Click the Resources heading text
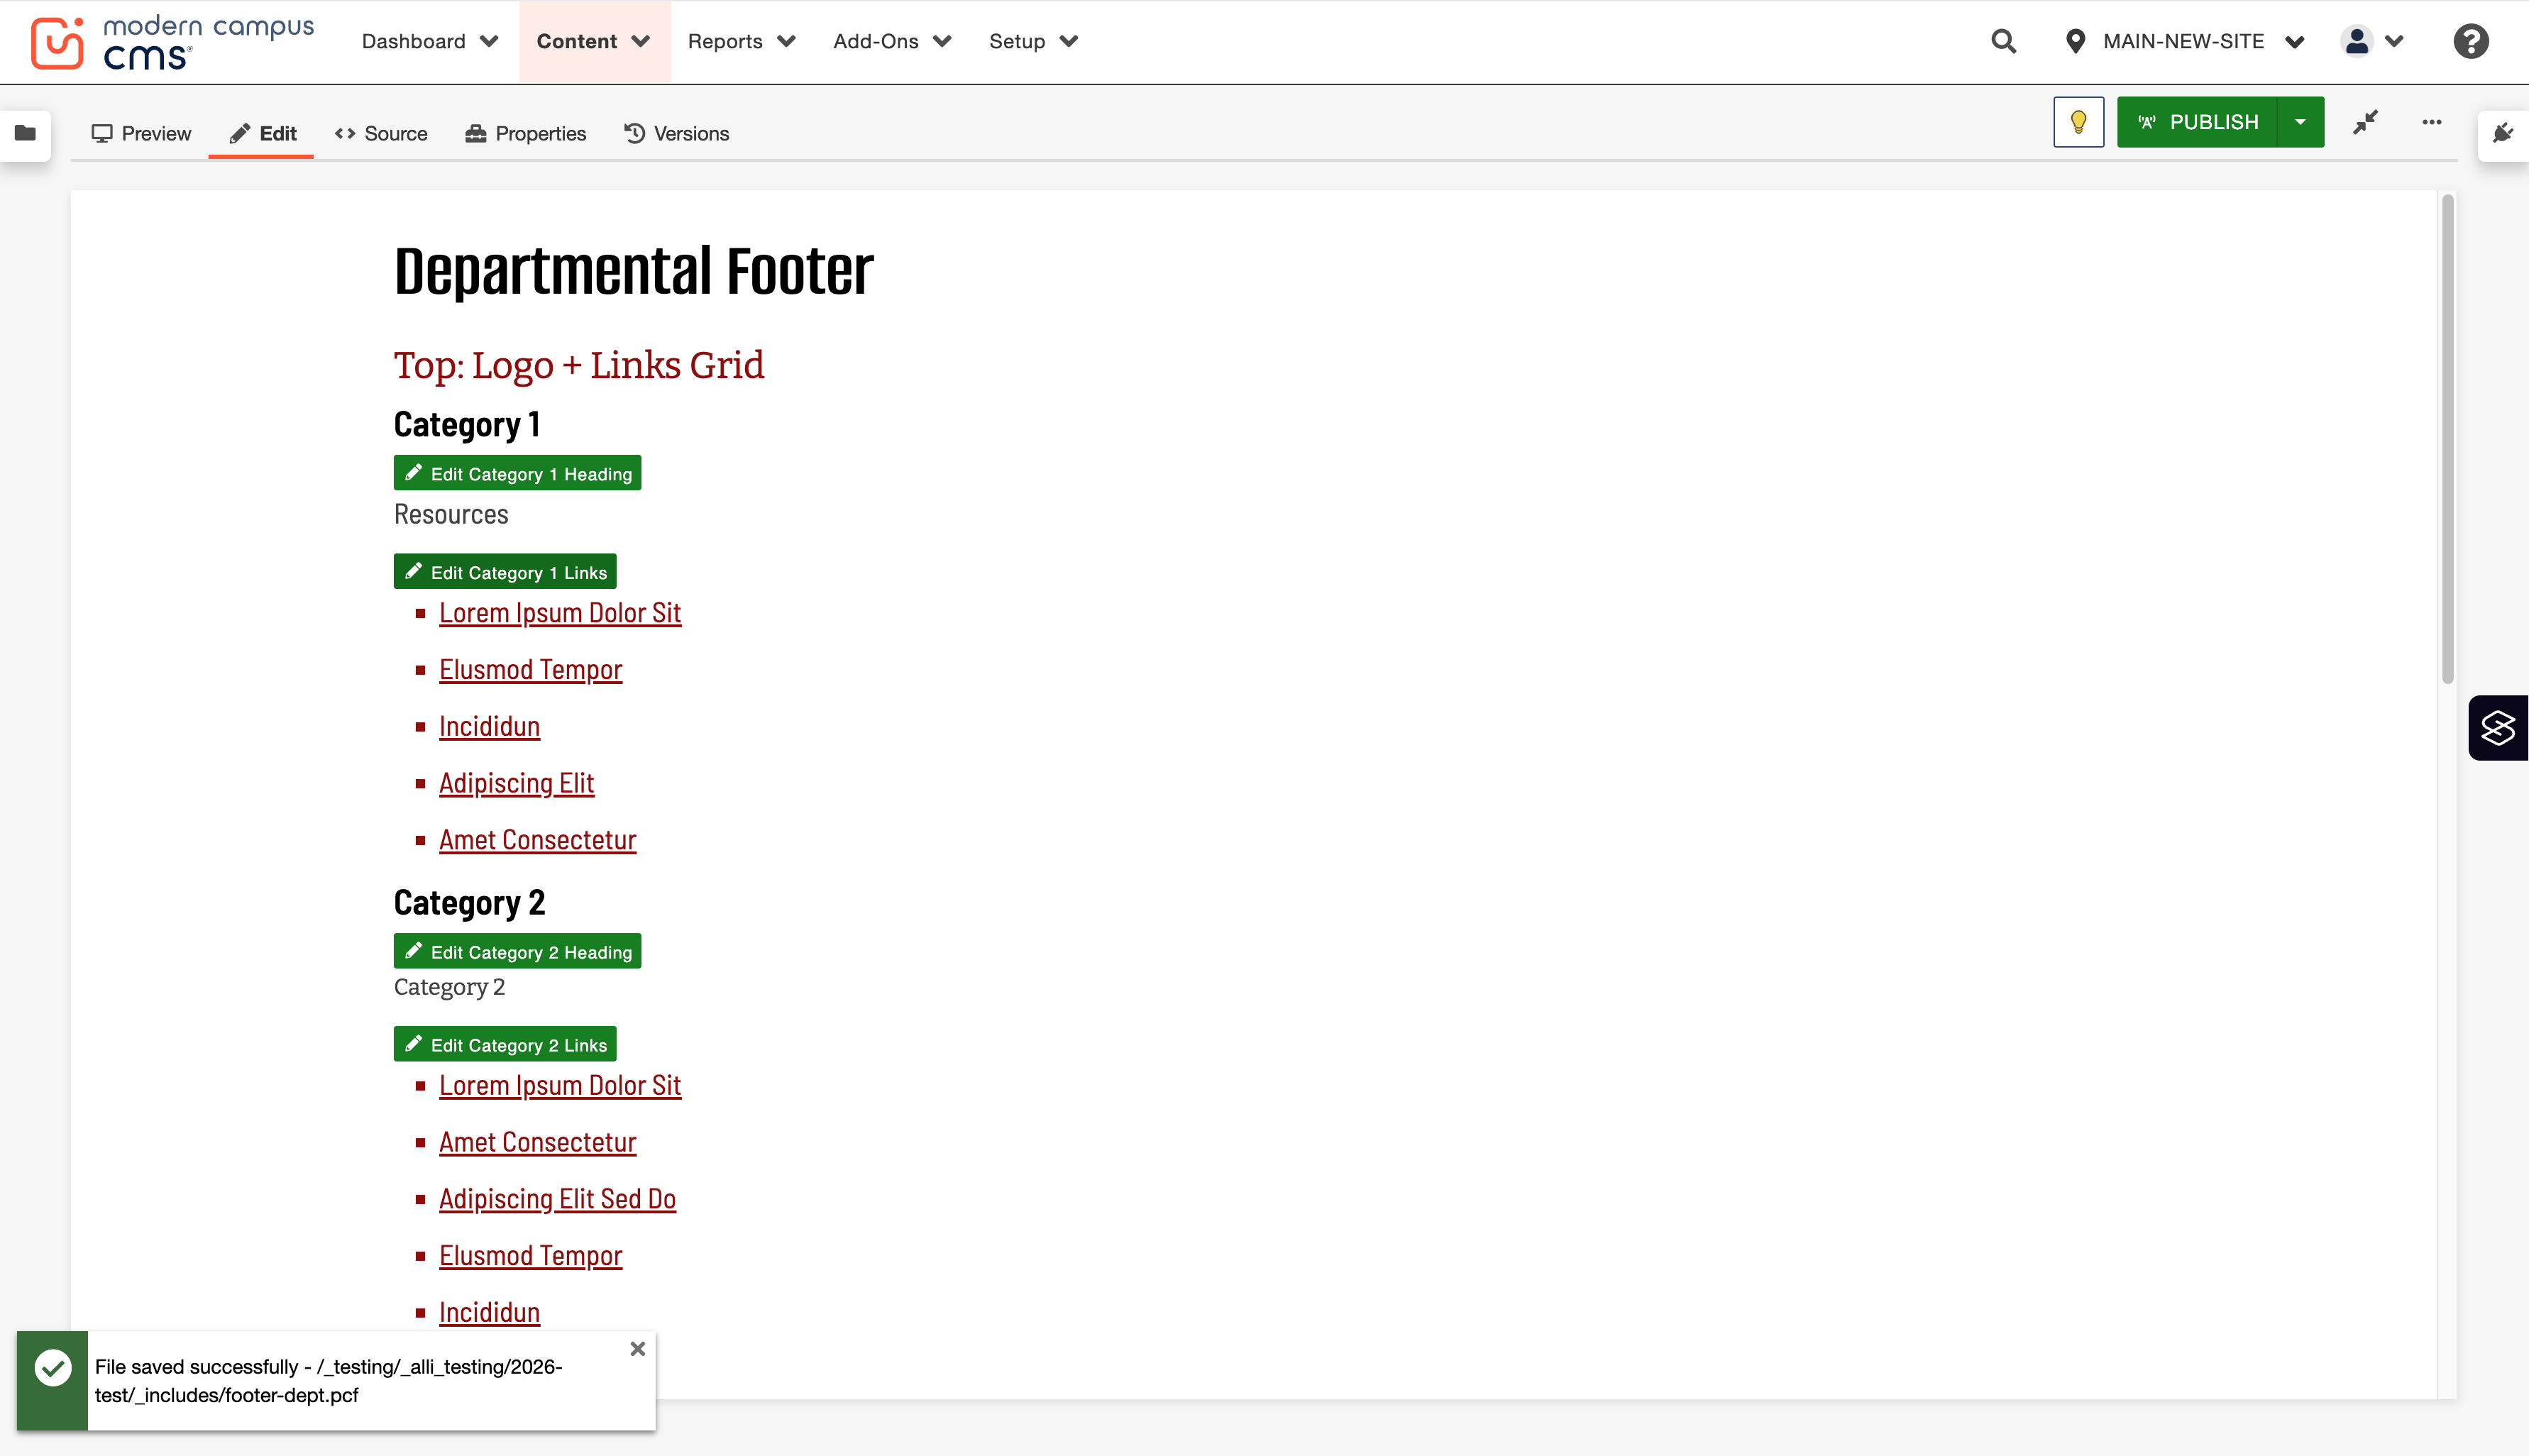 [x=451, y=514]
